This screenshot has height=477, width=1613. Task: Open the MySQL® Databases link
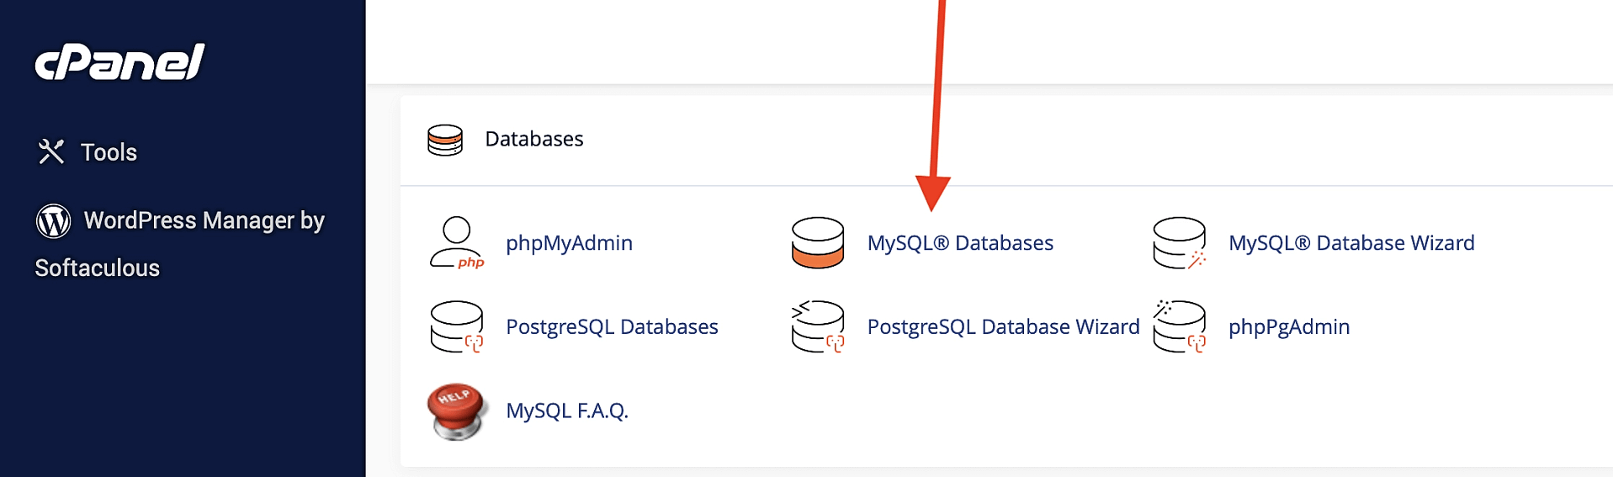[x=960, y=243]
